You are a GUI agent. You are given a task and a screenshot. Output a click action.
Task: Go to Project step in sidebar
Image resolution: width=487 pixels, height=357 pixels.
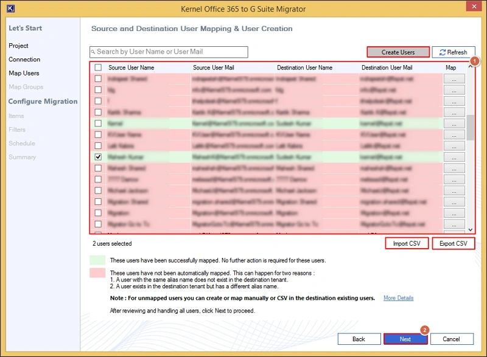coord(18,46)
